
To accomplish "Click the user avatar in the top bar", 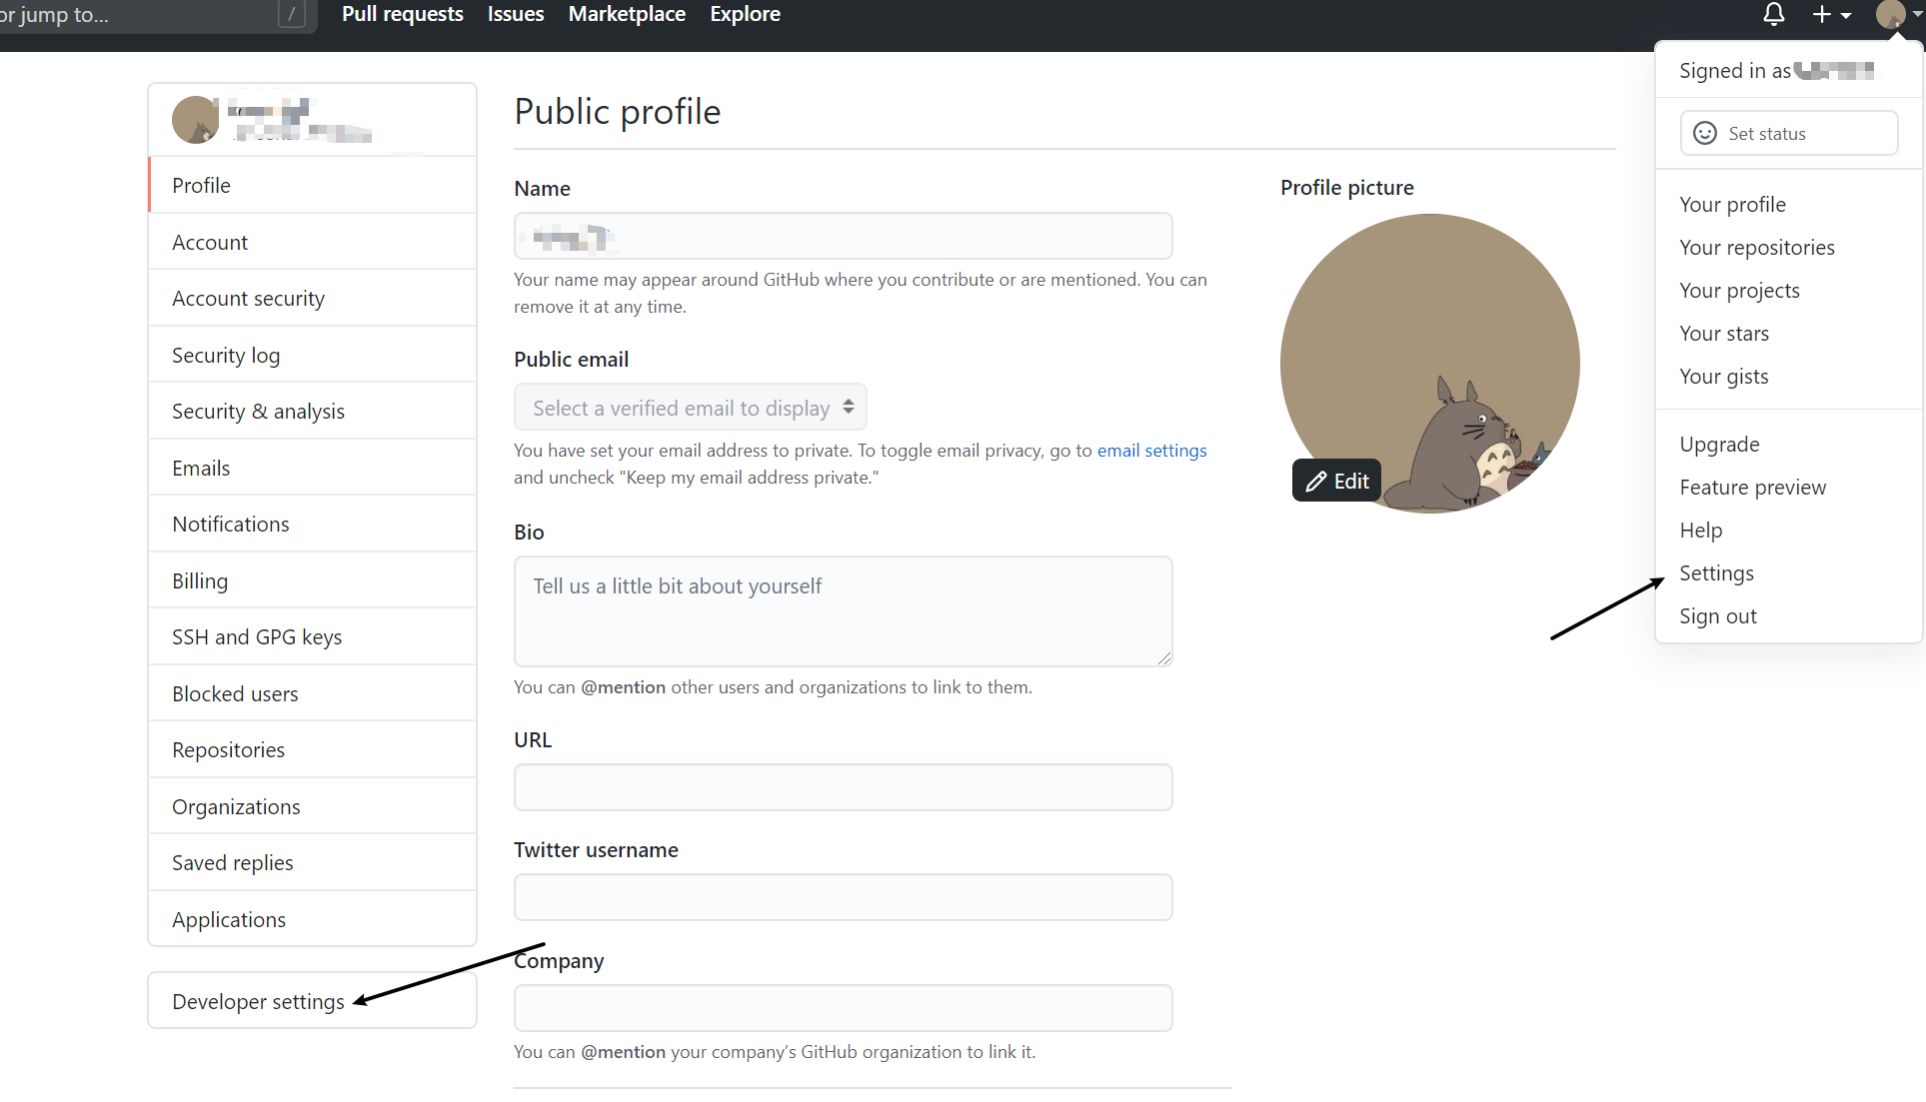I will pyautogui.click(x=1890, y=14).
